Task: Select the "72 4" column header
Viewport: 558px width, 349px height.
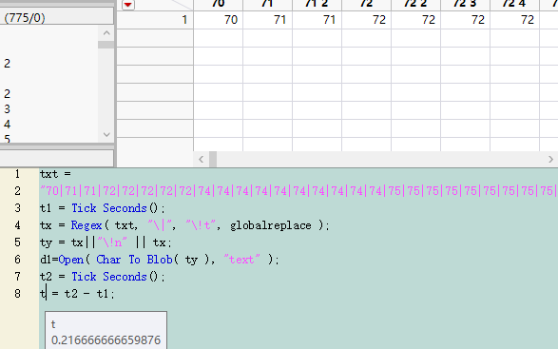Action: point(514,4)
